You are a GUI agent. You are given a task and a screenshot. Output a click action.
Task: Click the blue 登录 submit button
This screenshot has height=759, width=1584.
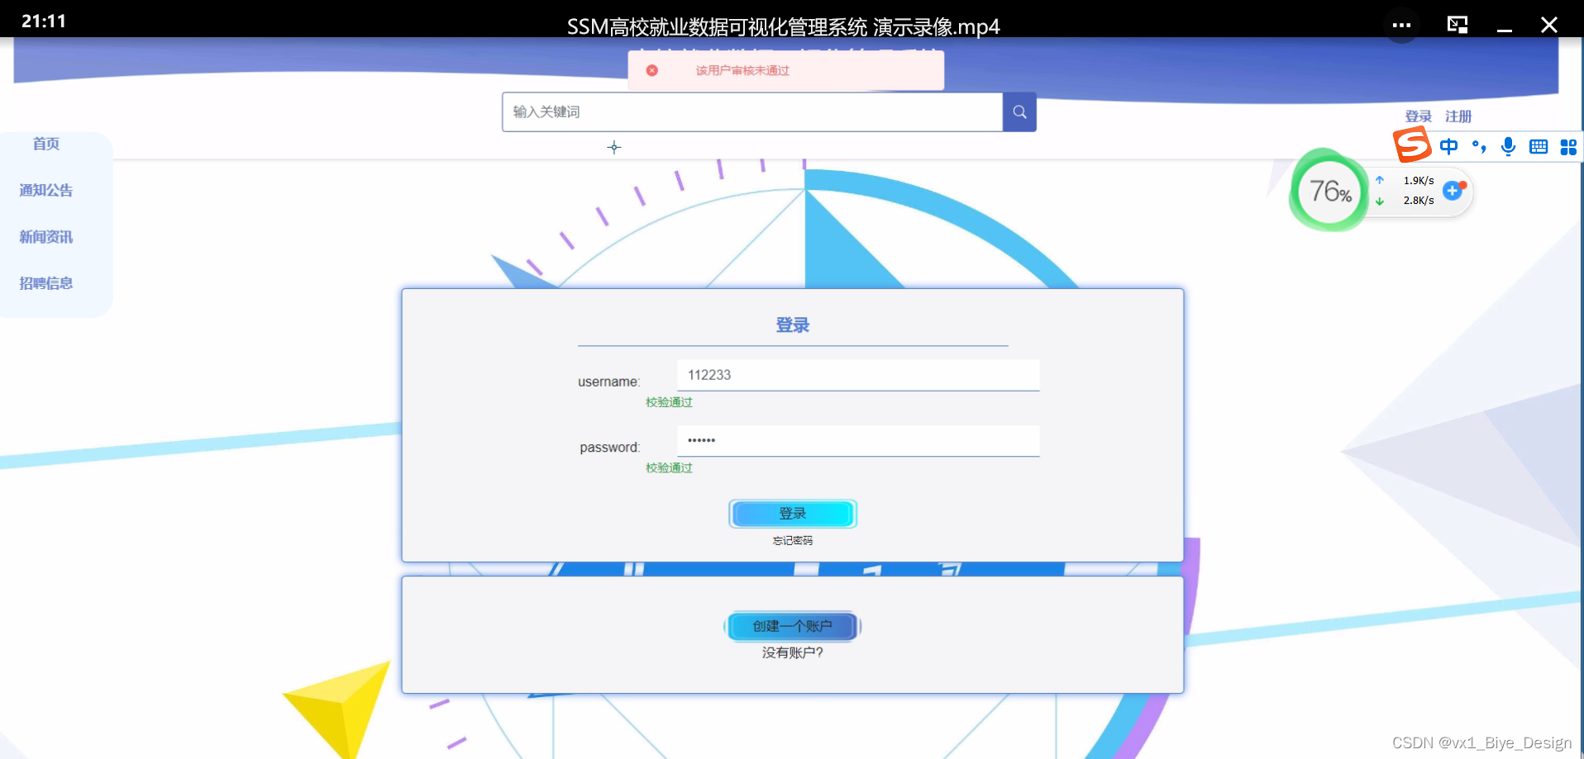pos(793,514)
